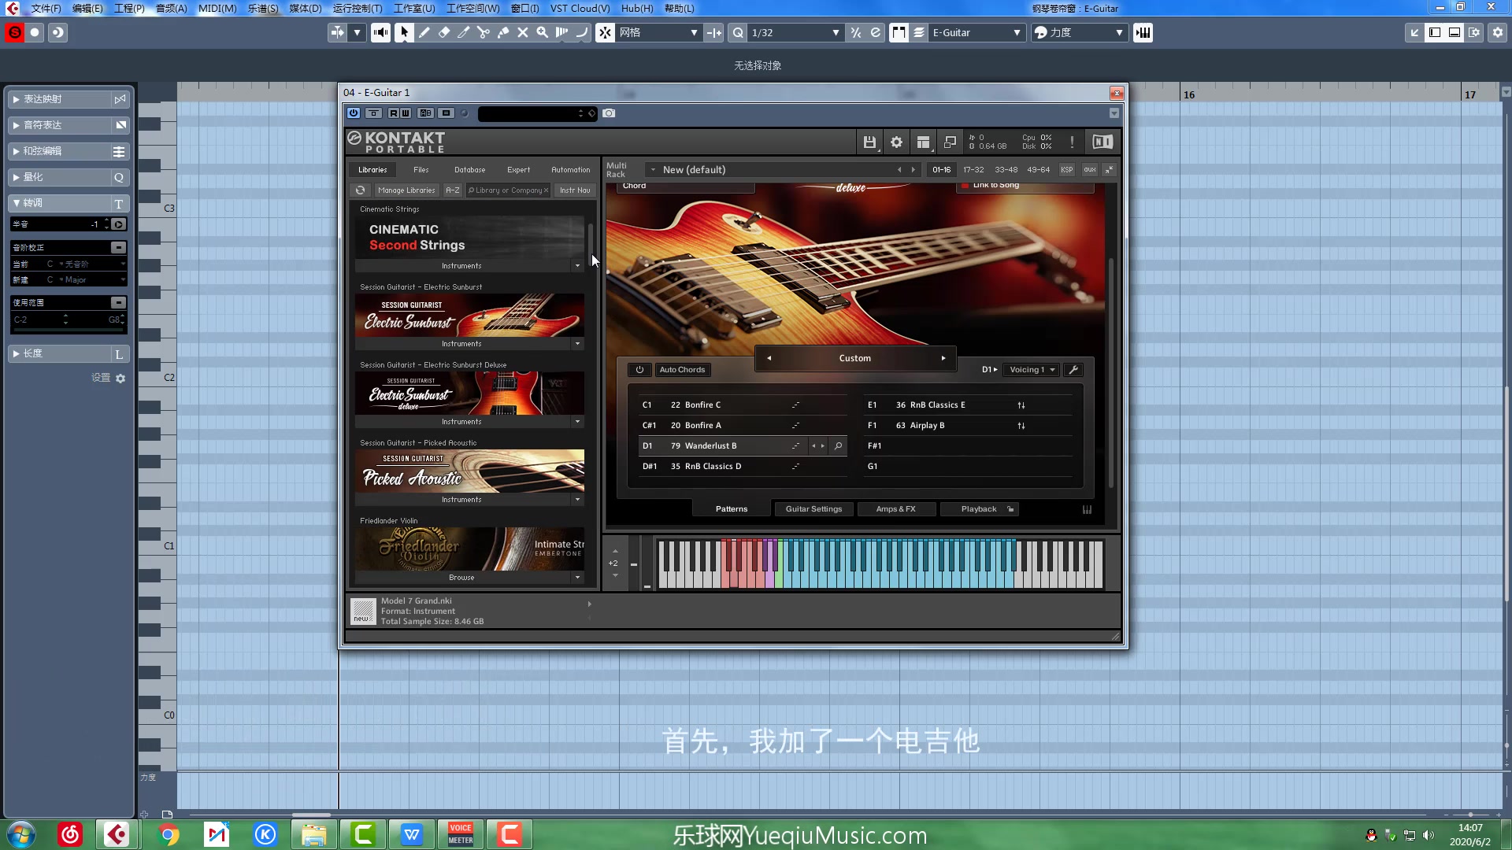Open the Guitar Settings tab
1512x850 pixels.
point(813,509)
